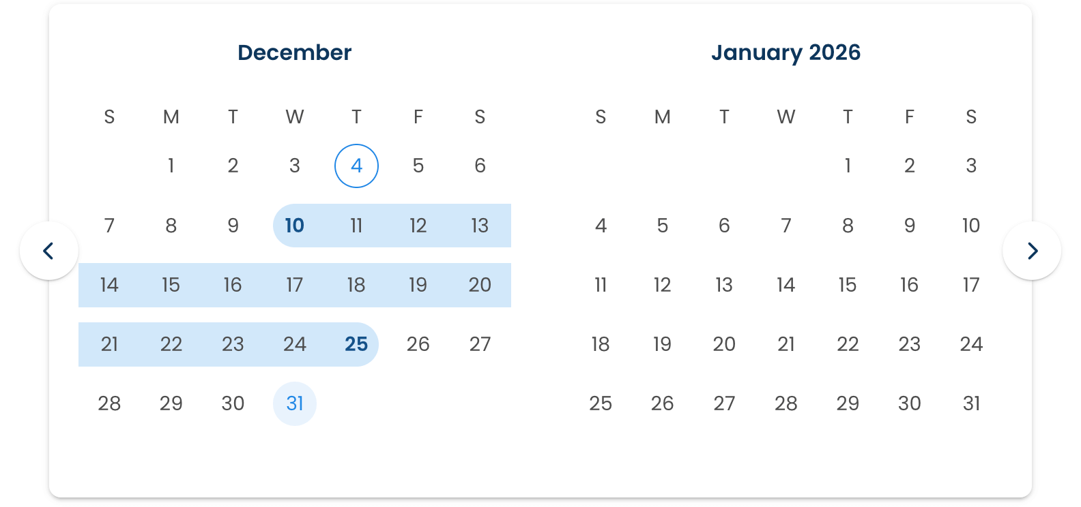The image size is (1081, 507).
Task: Go to the previous month with left chevron
Action: coord(48,251)
